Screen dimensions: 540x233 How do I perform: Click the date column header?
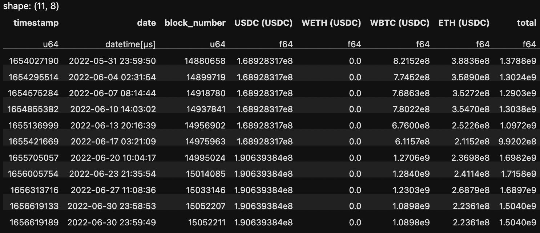click(146, 23)
